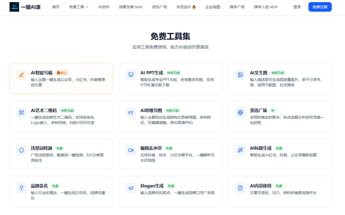Click the NEW badge on 资讯广场 card
The height and width of the screenshot is (215, 345).
[273, 110]
